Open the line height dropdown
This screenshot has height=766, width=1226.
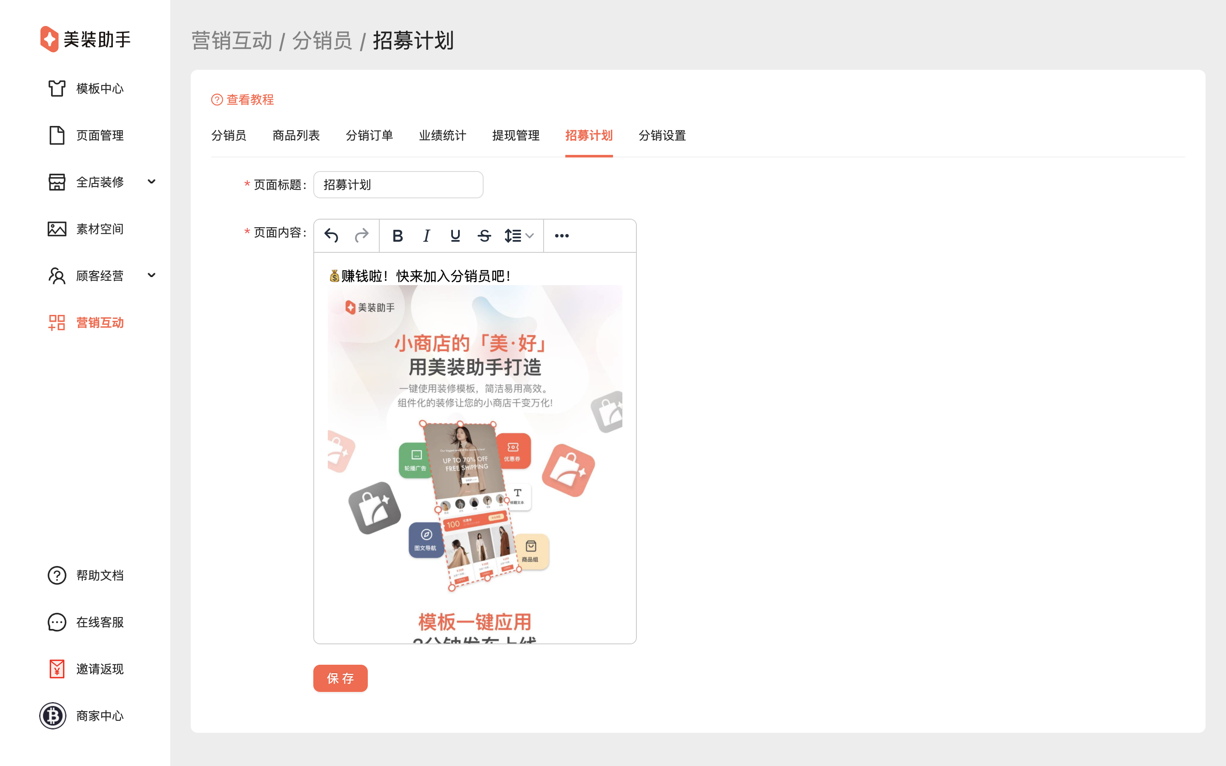[519, 236]
